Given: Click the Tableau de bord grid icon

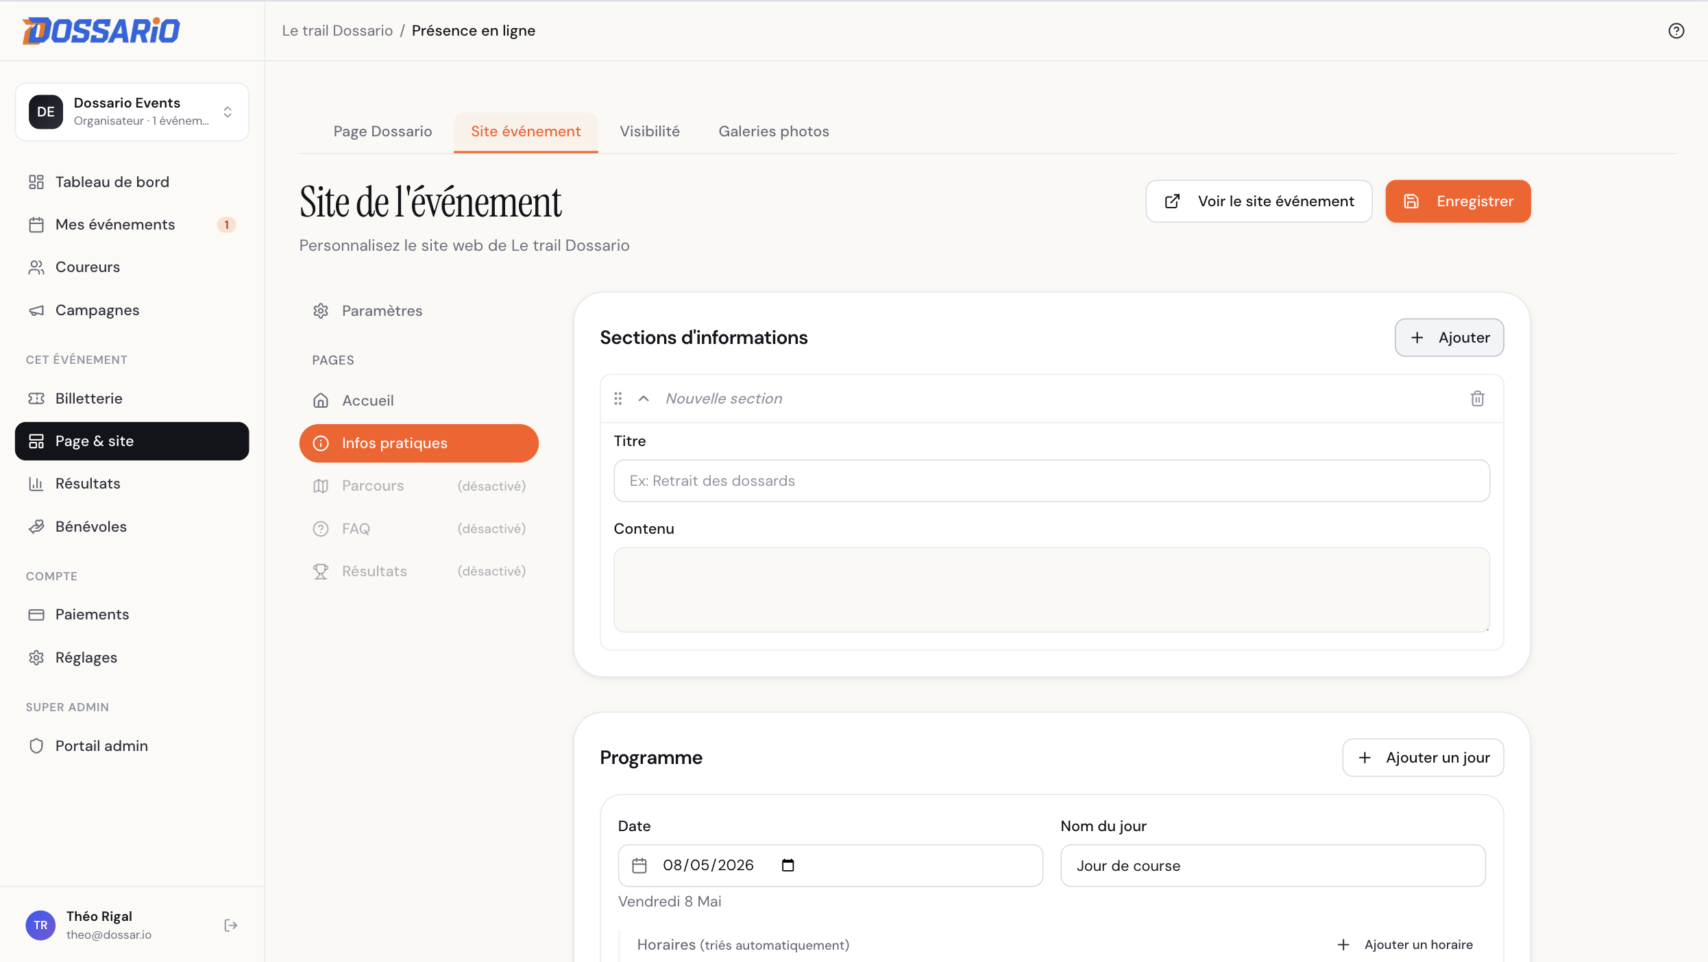Looking at the screenshot, I should coord(36,182).
